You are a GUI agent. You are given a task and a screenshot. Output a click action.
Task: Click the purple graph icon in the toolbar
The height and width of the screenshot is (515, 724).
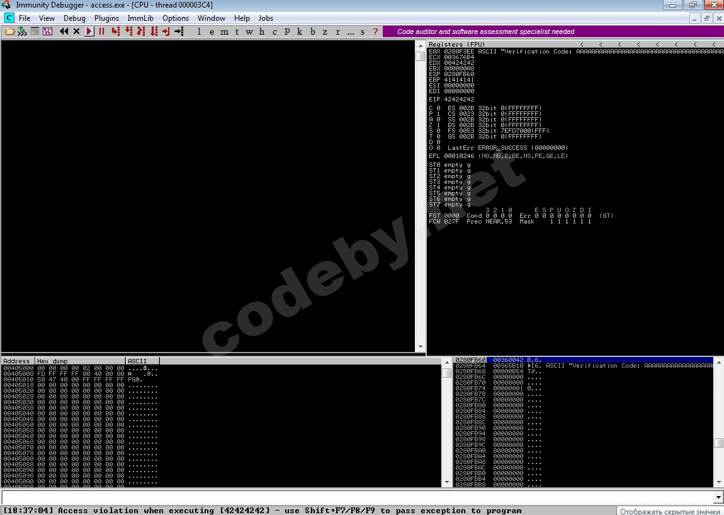pos(48,31)
